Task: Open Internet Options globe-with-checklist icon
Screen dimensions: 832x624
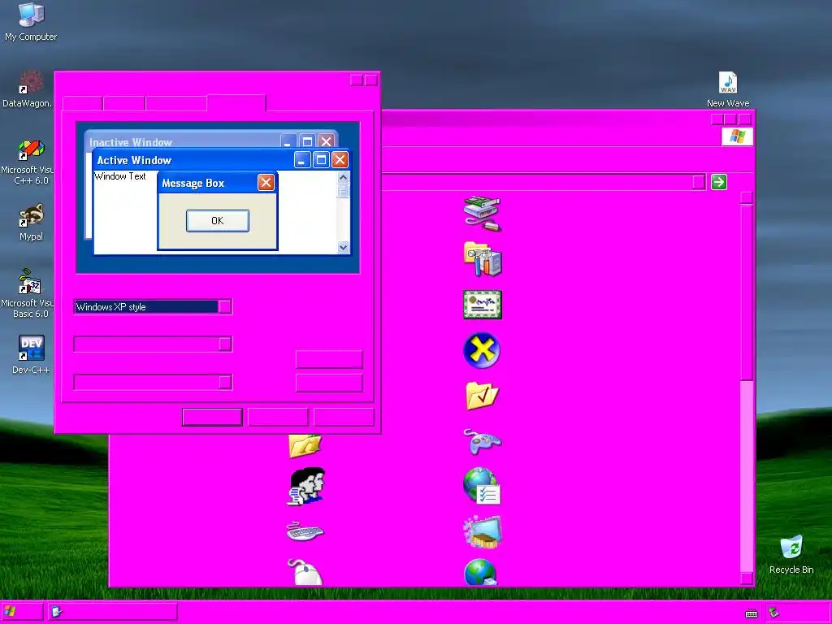Action: coord(482,486)
